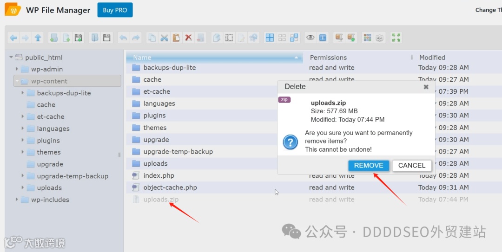
Task: Expand et-cache arrow in folder tree
Action: pos(22,116)
